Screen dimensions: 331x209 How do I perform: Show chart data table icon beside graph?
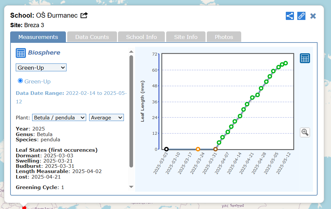[x=305, y=59]
